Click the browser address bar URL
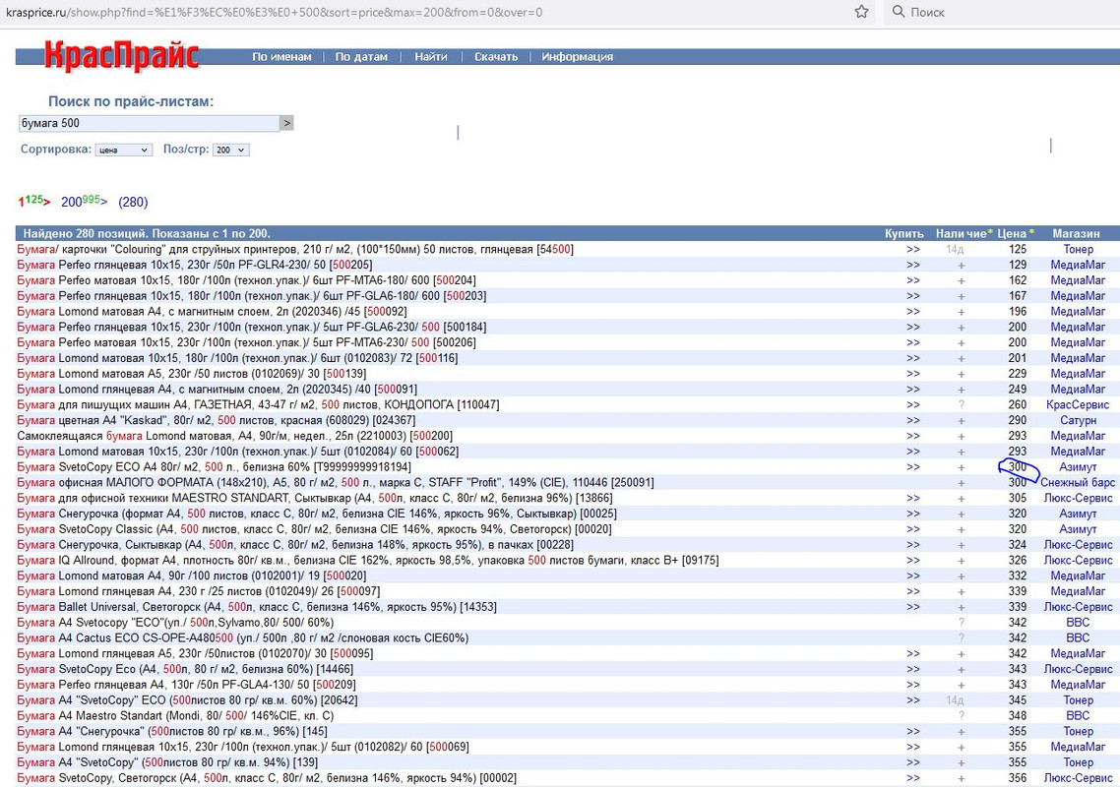Image resolution: width=1120 pixels, height=787 pixels. (274, 12)
